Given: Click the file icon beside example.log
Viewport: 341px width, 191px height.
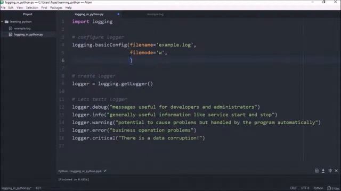Looking at the screenshot, I should click(x=11, y=28).
